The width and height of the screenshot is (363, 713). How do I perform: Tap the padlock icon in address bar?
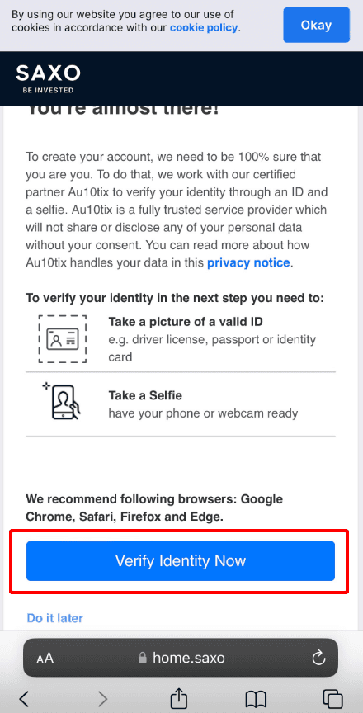143,658
